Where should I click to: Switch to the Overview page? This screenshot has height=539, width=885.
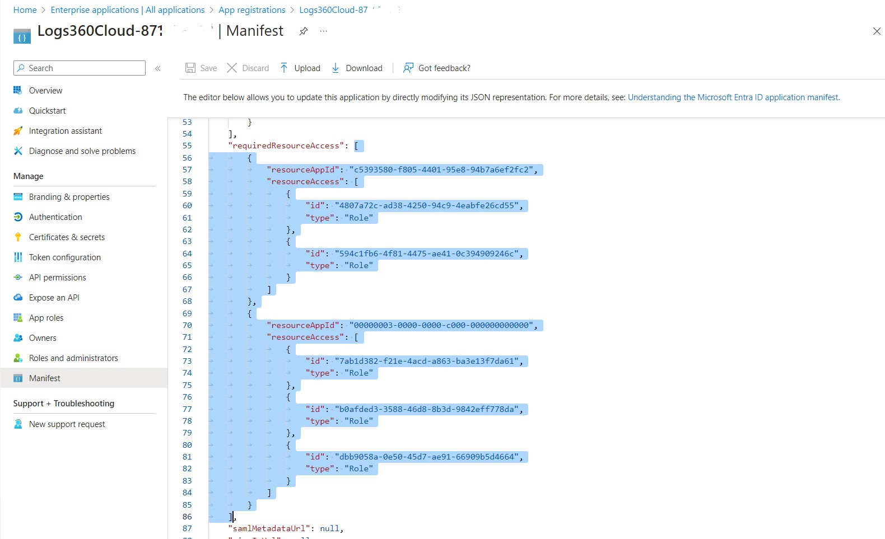tap(45, 90)
